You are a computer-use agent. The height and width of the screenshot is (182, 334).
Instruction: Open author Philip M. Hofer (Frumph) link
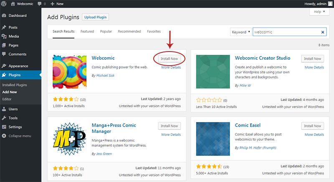258,148
